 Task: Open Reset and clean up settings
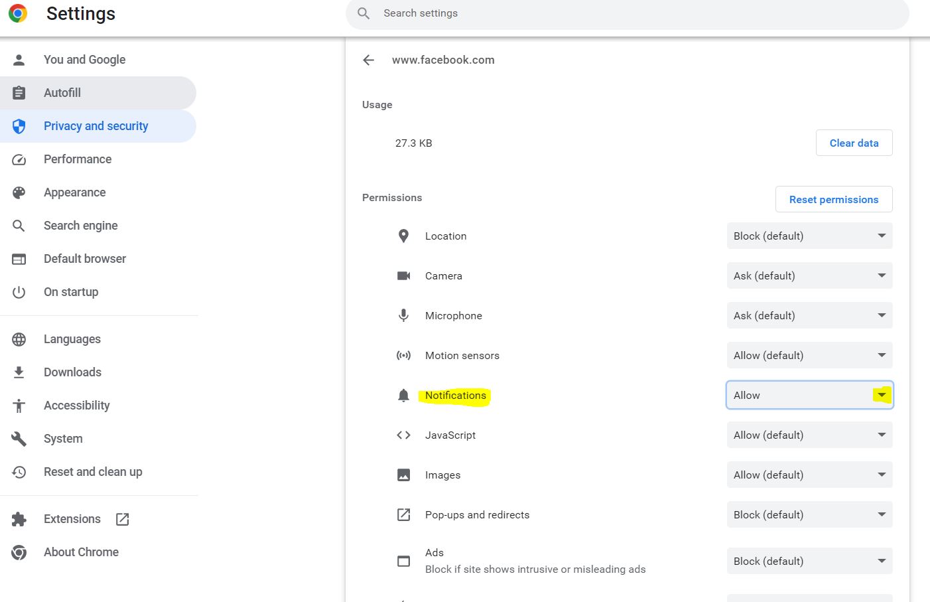(98, 472)
